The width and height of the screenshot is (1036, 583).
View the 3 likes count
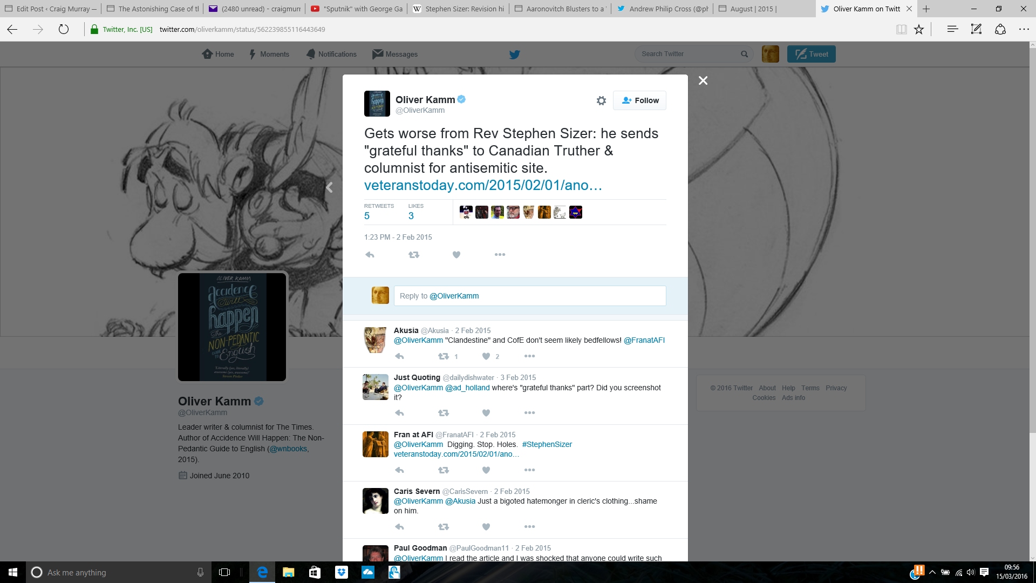pyautogui.click(x=411, y=216)
